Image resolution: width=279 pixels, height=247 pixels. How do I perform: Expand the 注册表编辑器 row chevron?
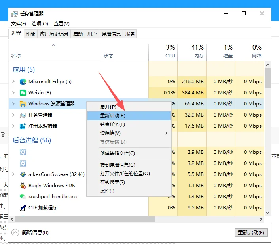tap(13, 126)
